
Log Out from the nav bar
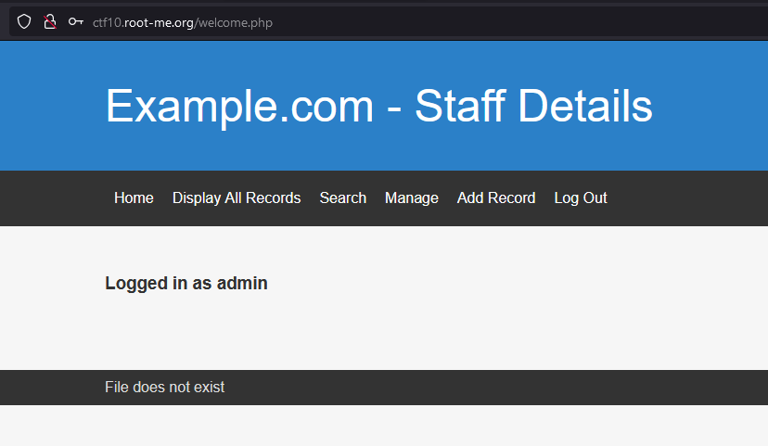581,198
